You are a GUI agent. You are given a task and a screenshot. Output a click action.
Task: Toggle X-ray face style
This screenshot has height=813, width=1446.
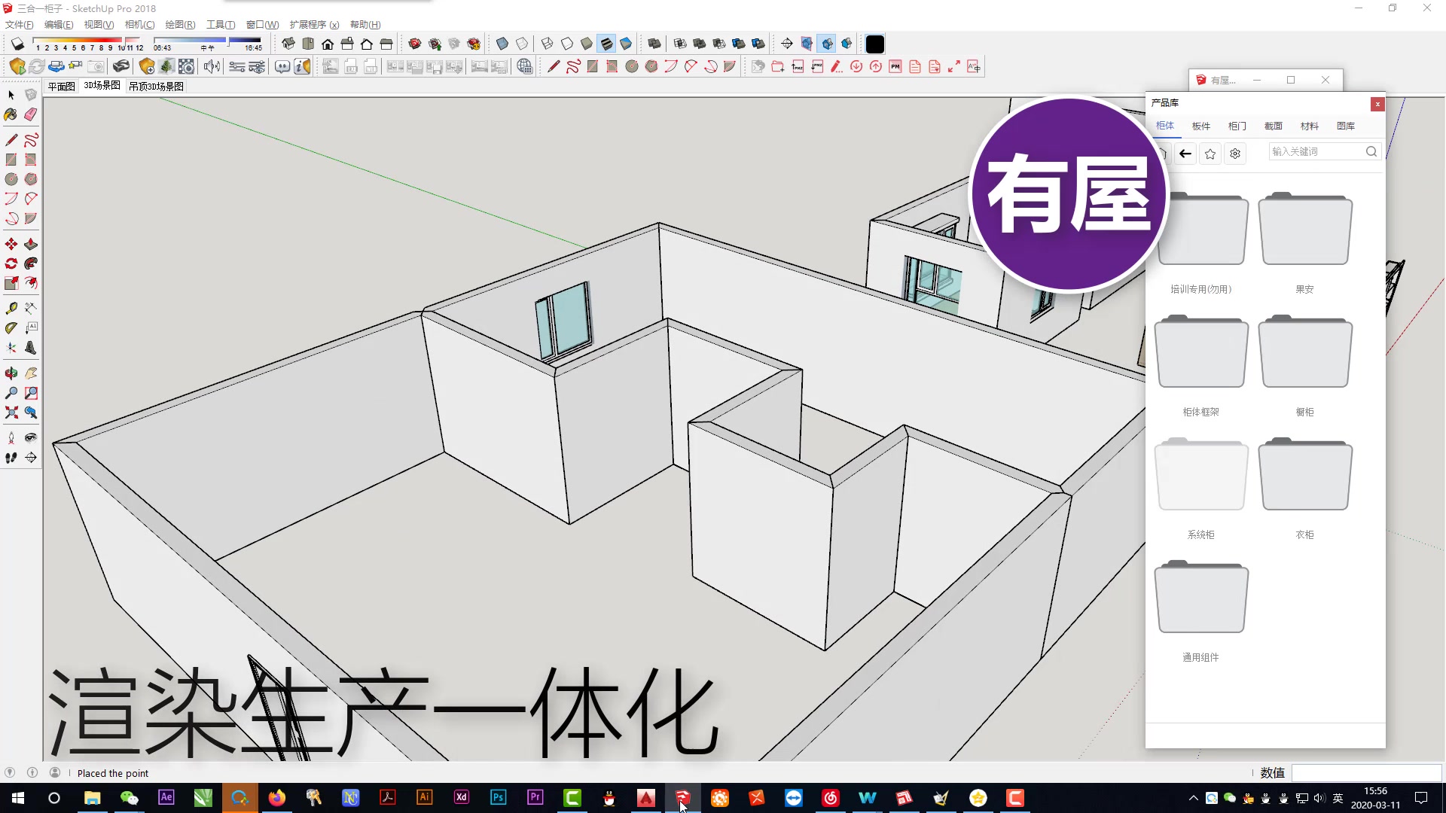click(502, 44)
